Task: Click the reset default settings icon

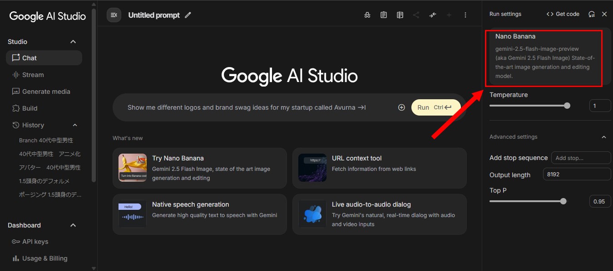Action: [x=591, y=14]
